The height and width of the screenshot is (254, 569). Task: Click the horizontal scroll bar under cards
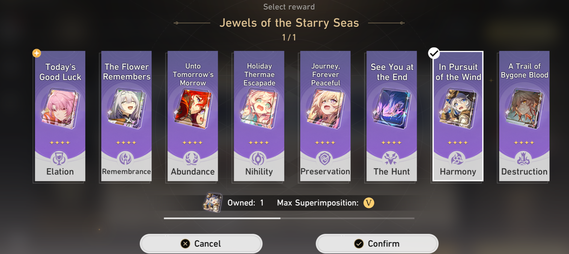point(289,218)
